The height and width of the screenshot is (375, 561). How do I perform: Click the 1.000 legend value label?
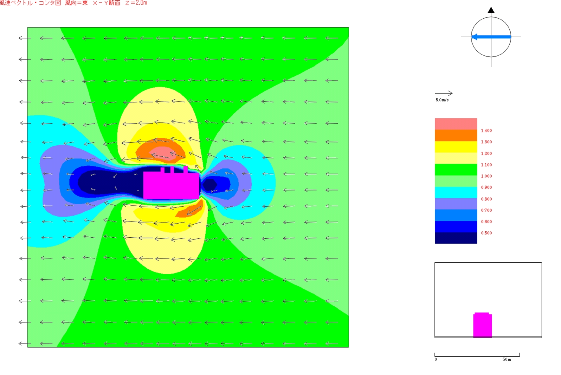click(x=486, y=176)
